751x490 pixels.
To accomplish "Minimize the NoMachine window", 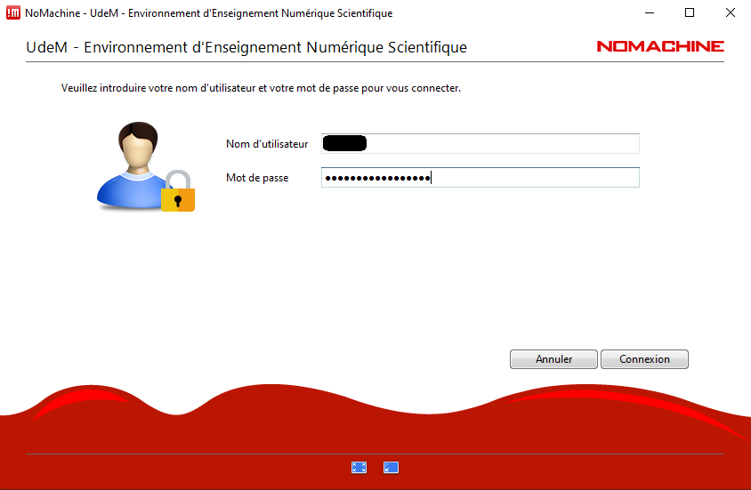I will pyautogui.click(x=650, y=13).
